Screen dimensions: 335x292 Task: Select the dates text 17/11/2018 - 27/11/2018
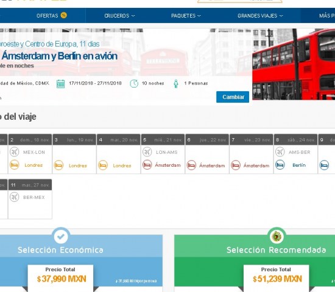[95, 83]
